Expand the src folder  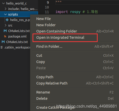(x=5, y=25)
